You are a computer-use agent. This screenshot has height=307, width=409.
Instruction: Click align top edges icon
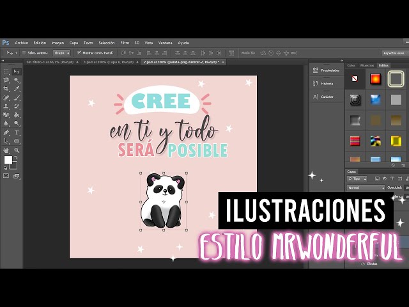click(123, 53)
